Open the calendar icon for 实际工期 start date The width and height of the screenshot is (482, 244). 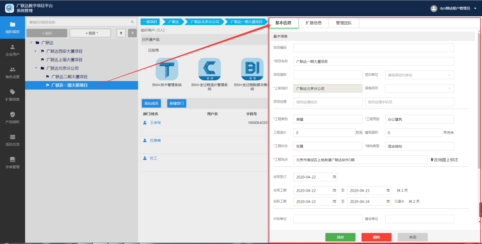pyautogui.click(x=334, y=201)
